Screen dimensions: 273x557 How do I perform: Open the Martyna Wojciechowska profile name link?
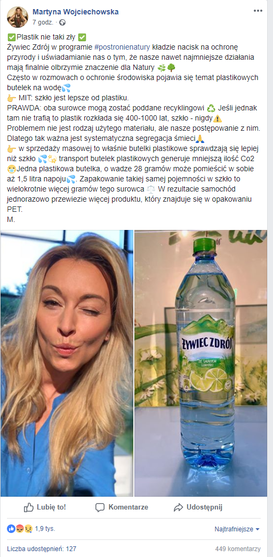tap(76, 12)
